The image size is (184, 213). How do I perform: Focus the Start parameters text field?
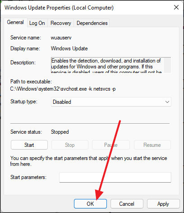(115, 177)
